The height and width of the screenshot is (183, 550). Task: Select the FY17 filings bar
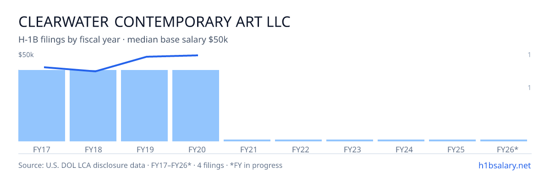click(x=42, y=106)
